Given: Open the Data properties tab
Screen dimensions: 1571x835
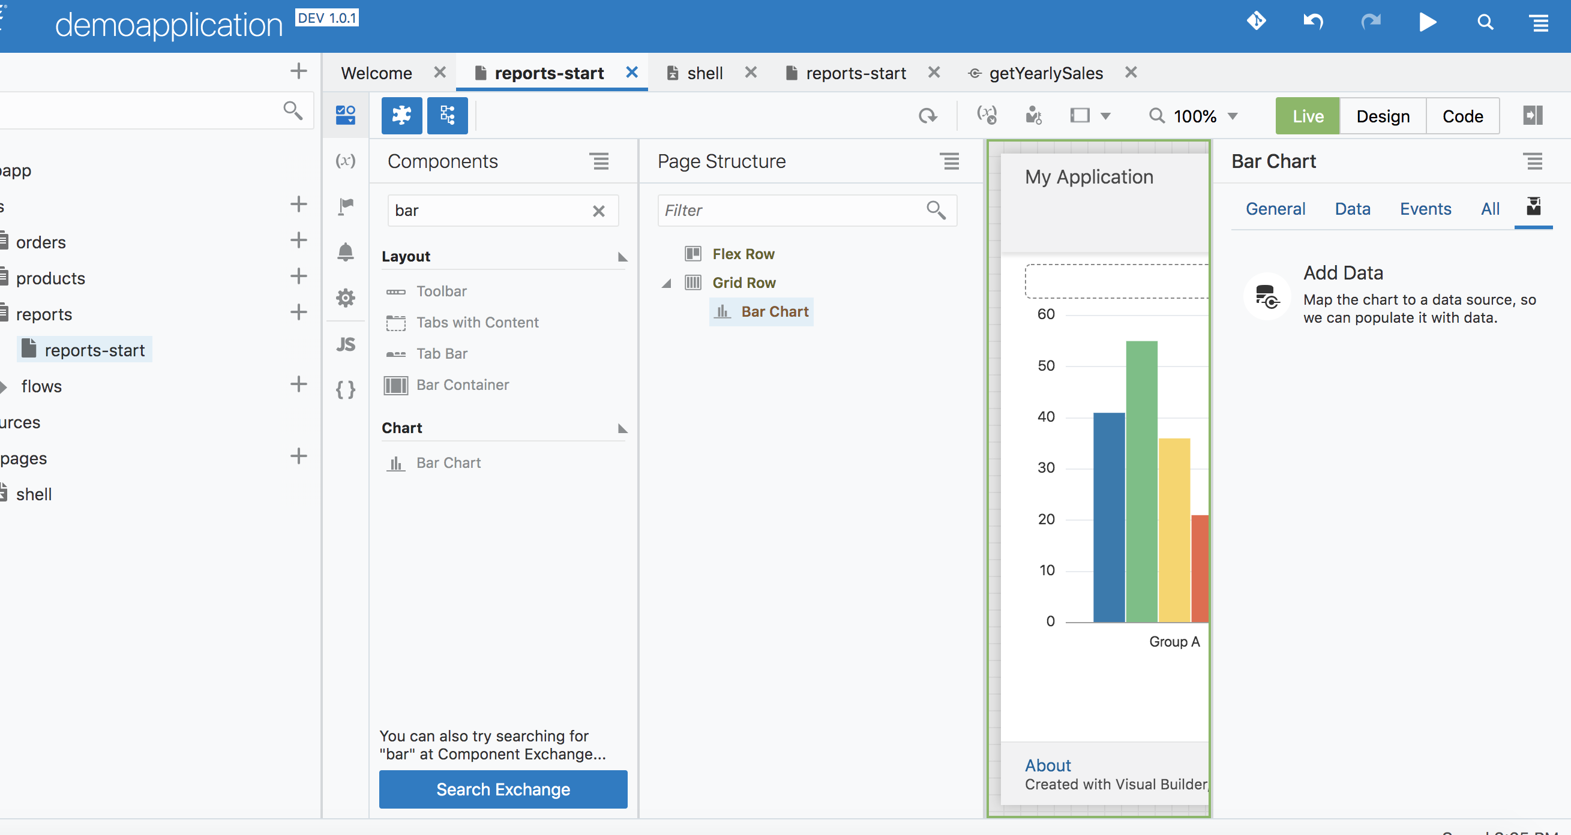Looking at the screenshot, I should pos(1352,209).
